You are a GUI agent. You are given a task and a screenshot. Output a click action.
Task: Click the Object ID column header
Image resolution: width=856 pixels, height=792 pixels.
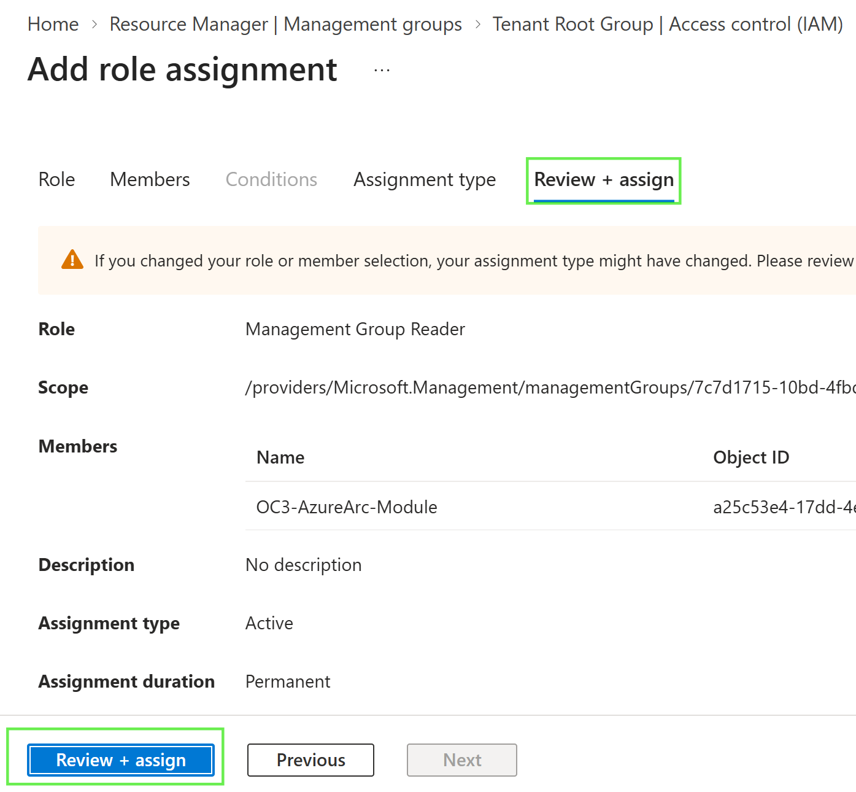tap(751, 457)
